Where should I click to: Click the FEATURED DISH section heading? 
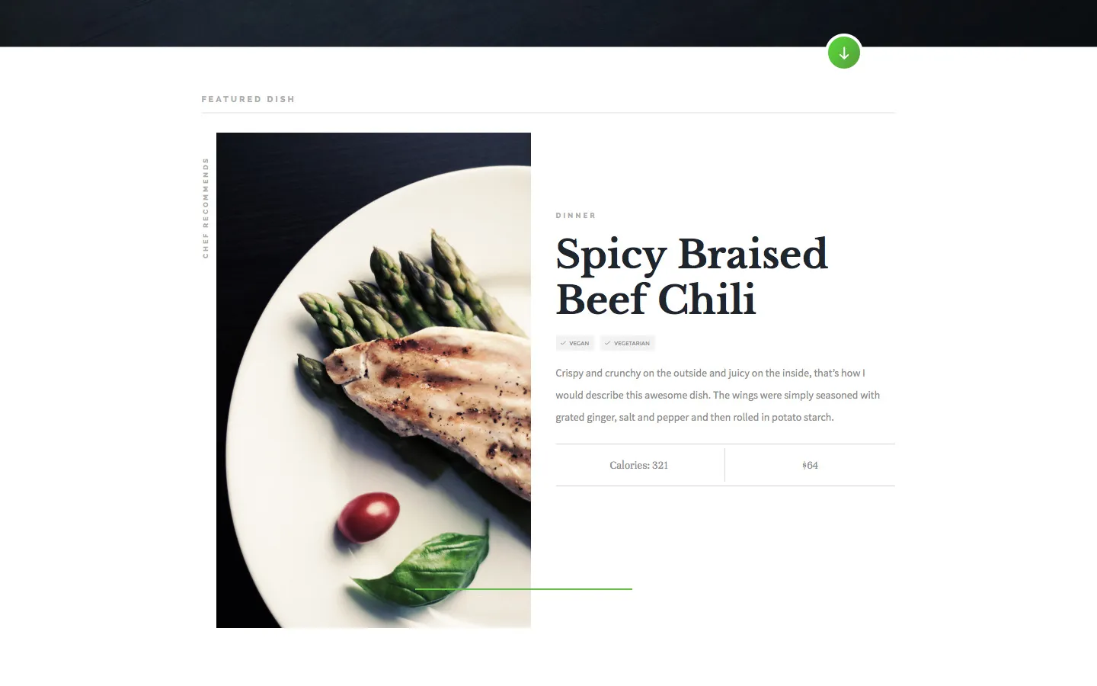248,99
